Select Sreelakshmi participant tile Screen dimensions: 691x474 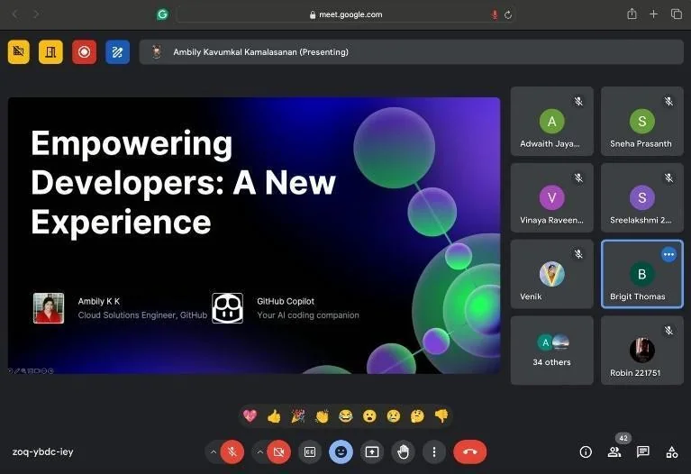pyautogui.click(x=642, y=197)
